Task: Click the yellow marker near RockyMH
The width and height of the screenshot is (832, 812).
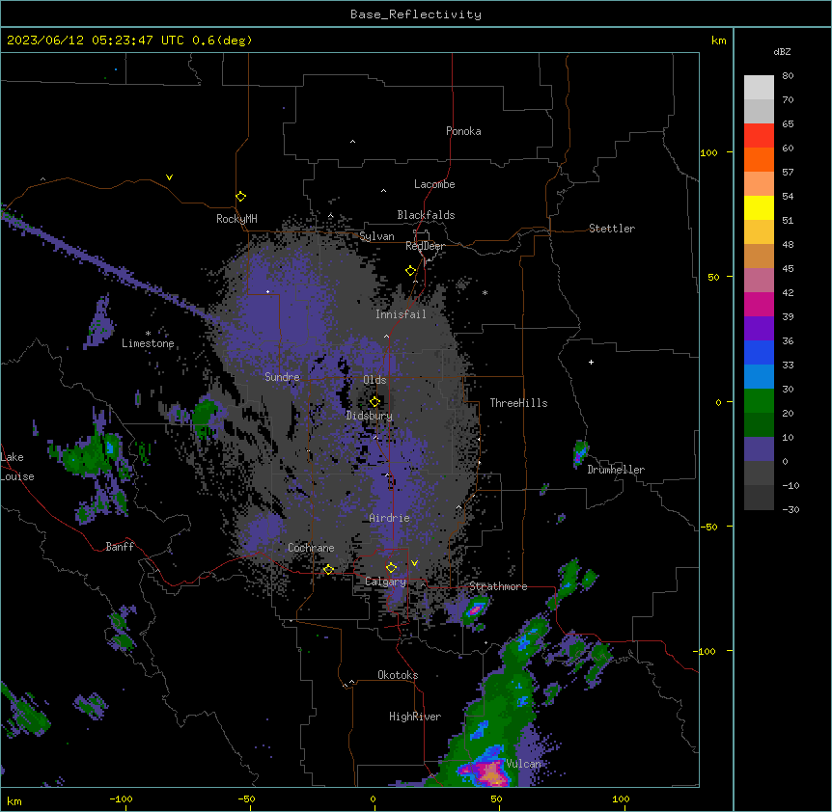Action: tap(240, 197)
